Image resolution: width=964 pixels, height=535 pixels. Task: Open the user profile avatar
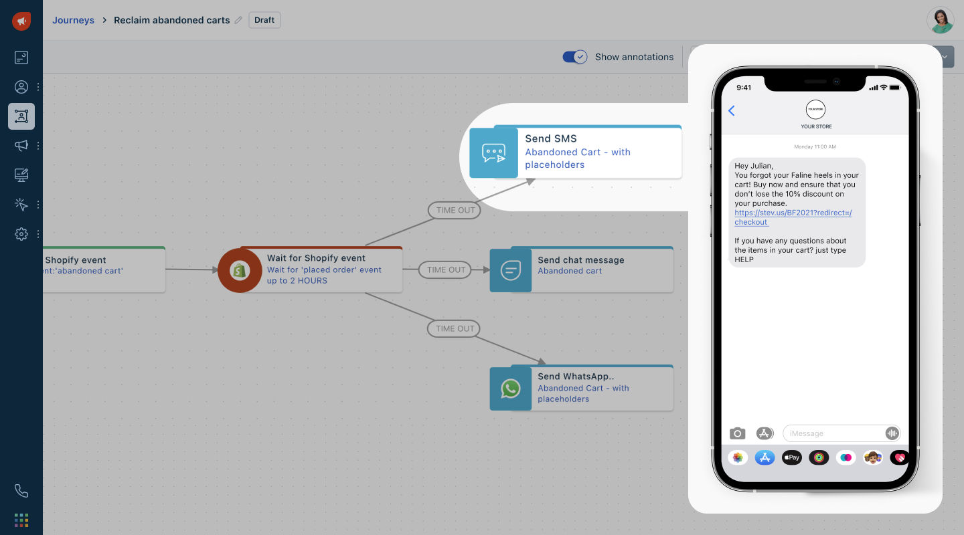(940, 20)
